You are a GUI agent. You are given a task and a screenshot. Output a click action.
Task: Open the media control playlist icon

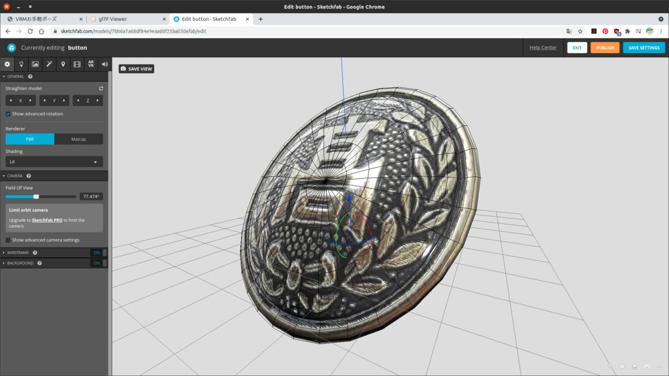[x=638, y=31]
